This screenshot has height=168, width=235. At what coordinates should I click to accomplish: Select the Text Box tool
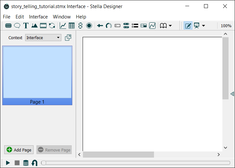click(26, 26)
